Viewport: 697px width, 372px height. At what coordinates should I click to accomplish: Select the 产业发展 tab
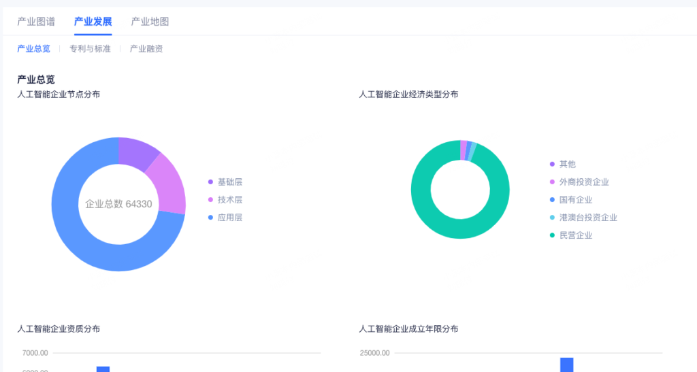tap(93, 21)
